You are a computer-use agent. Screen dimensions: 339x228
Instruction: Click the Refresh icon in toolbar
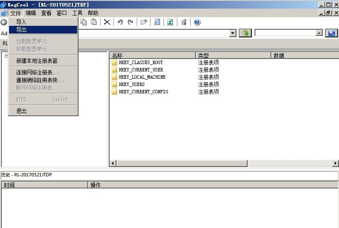click(x=170, y=22)
